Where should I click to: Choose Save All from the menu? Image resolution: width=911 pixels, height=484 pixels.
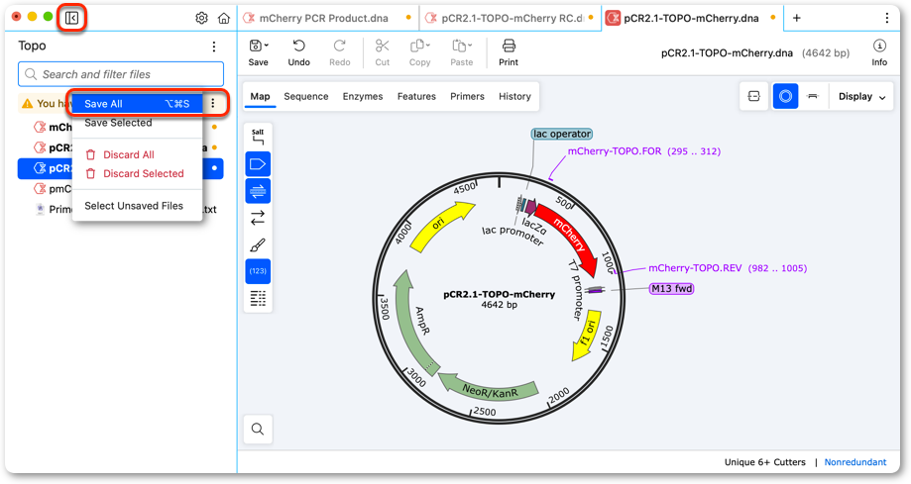[x=137, y=104]
